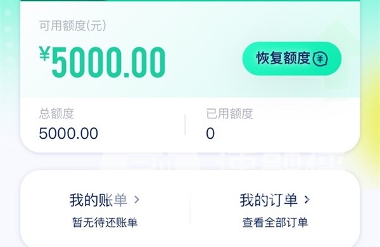Click the large green 5000.00 available amount
The width and height of the screenshot is (380, 247).
[x=108, y=63]
